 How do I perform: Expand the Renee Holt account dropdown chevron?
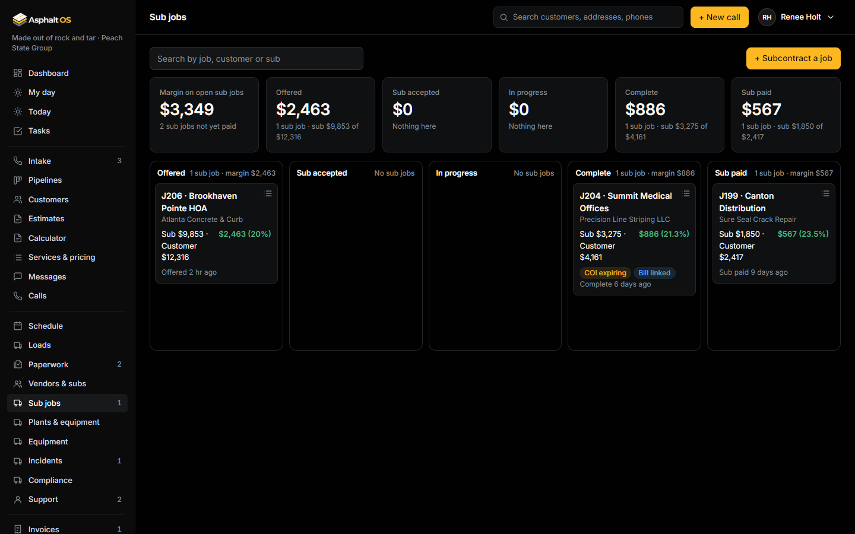831,17
